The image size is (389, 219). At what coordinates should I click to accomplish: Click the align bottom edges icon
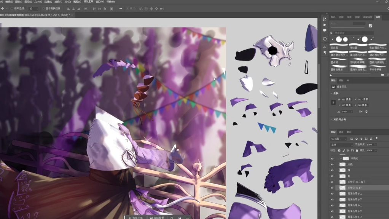pyautogui.click(x=105, y=9)
